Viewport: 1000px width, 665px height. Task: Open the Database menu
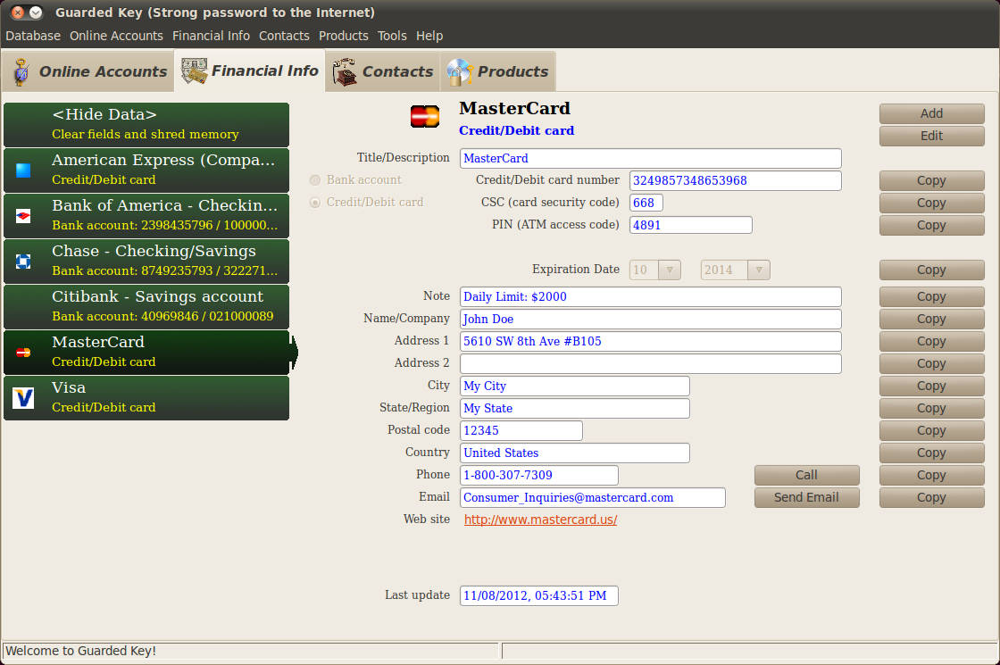pos(33,36)
